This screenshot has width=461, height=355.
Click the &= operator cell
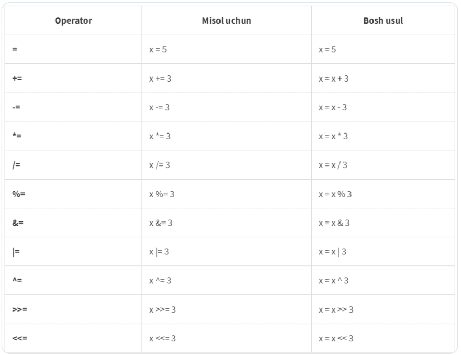tap(18, 223)
